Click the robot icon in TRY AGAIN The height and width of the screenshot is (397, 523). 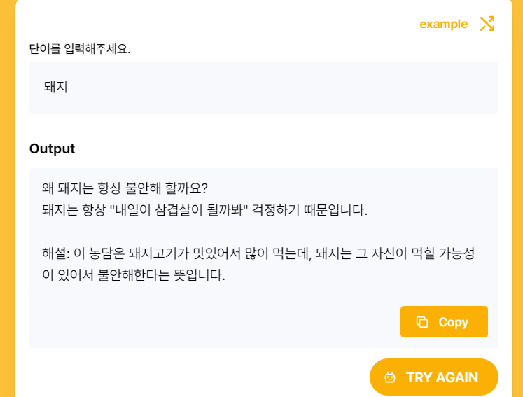pyautogui.click(x=390, y=377)
